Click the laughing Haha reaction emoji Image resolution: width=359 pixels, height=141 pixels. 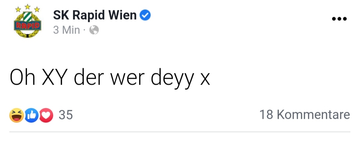16,115
